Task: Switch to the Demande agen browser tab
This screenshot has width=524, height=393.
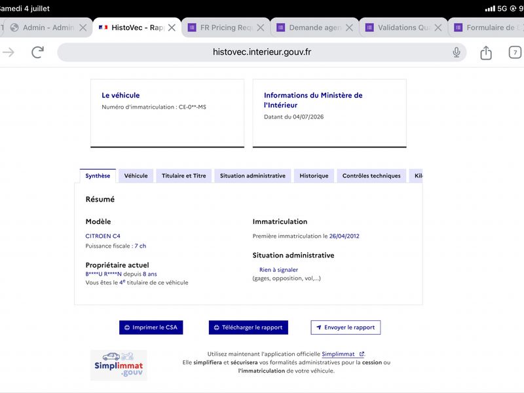Action: 314,28
